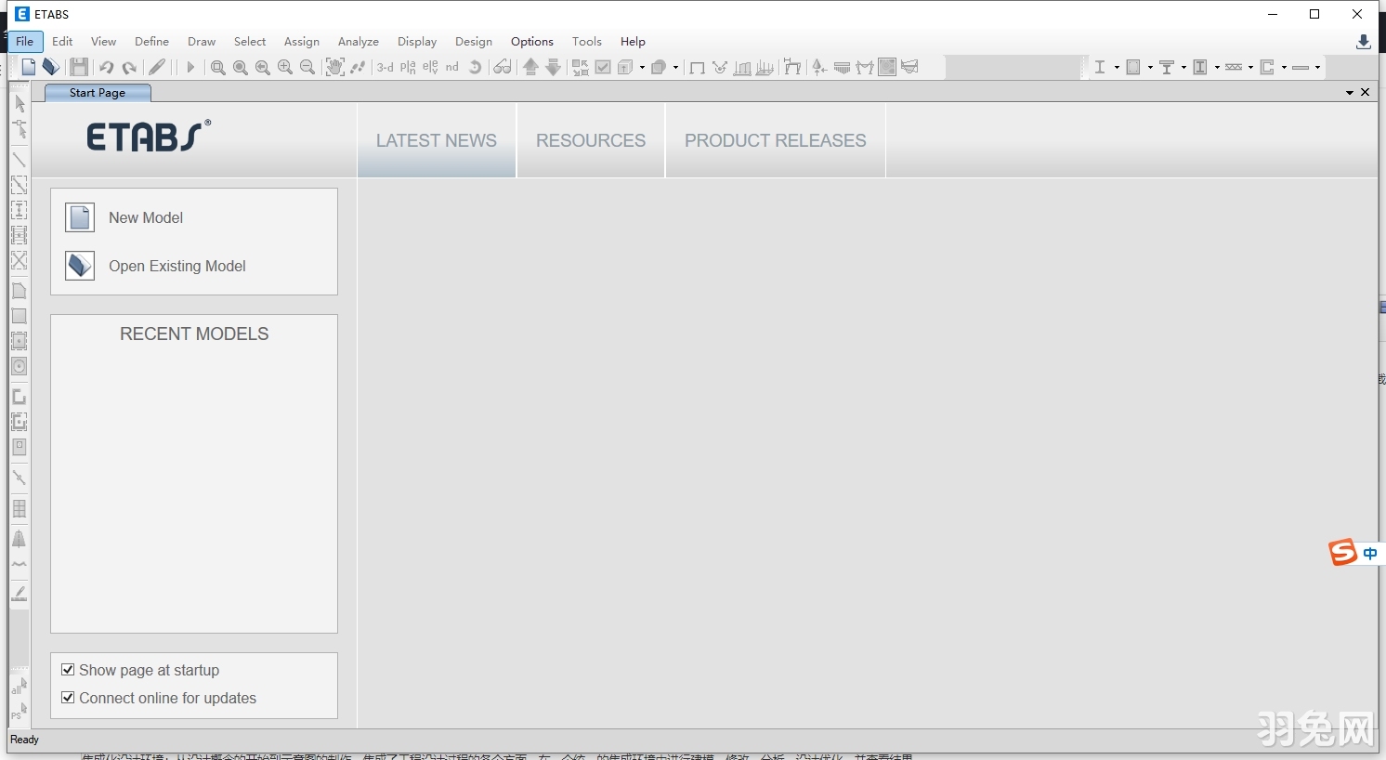This screenshot has width=1386, height=760.
Task: Uncheck Show page at startup
Action: point(68,670)
